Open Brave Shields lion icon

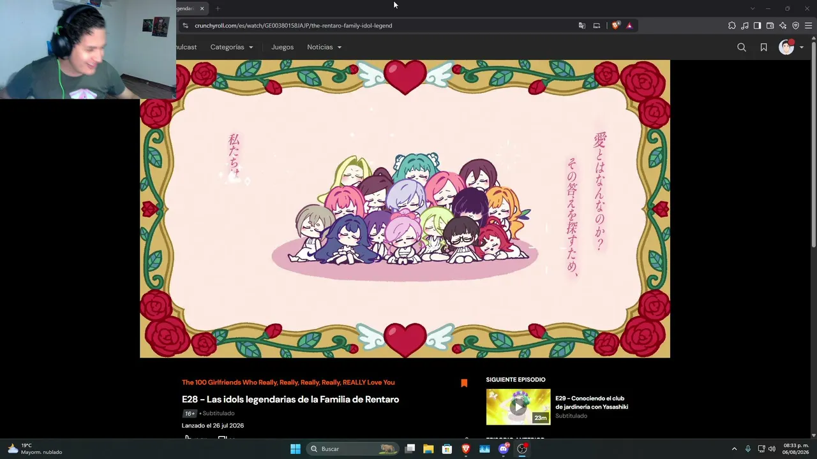tap(615, 25)
